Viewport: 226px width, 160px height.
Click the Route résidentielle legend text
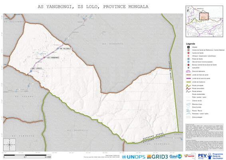[198, 94]
